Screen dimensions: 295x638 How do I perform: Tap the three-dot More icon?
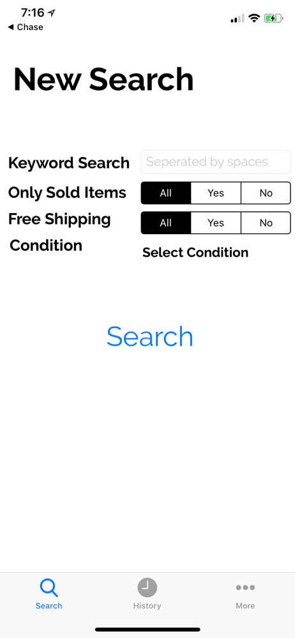pyautogui.click(x=245, y=588)
